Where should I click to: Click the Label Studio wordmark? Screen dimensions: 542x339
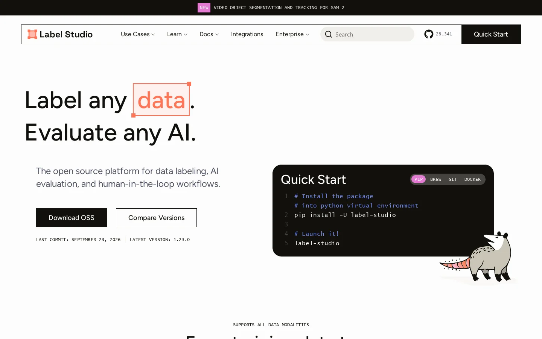tap(66, 34)
